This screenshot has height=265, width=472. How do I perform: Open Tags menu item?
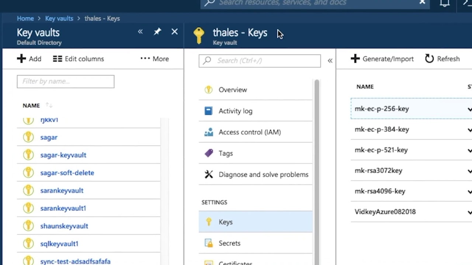click(x=256, y=153)
